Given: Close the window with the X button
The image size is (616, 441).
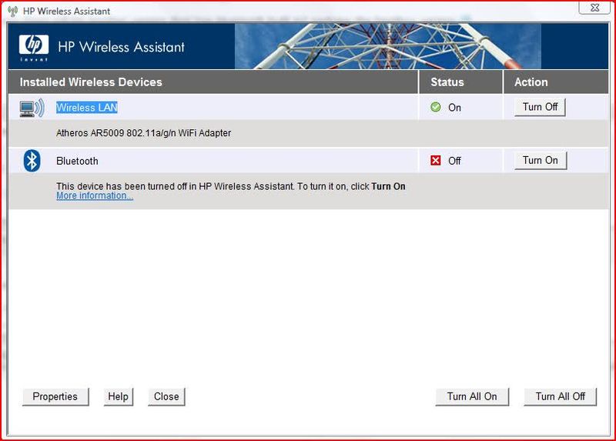Looking at the screenshot, I should pos(594,8).
